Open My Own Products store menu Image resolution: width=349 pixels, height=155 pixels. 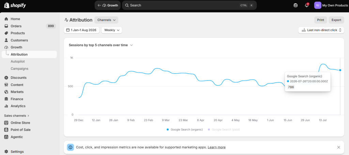(x=331, y=5)
